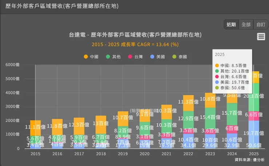The width and height of the screenshot is (269, 166).
Task: Click the 2019 green 8.2百億 bar segment
Action: (123, 132)
